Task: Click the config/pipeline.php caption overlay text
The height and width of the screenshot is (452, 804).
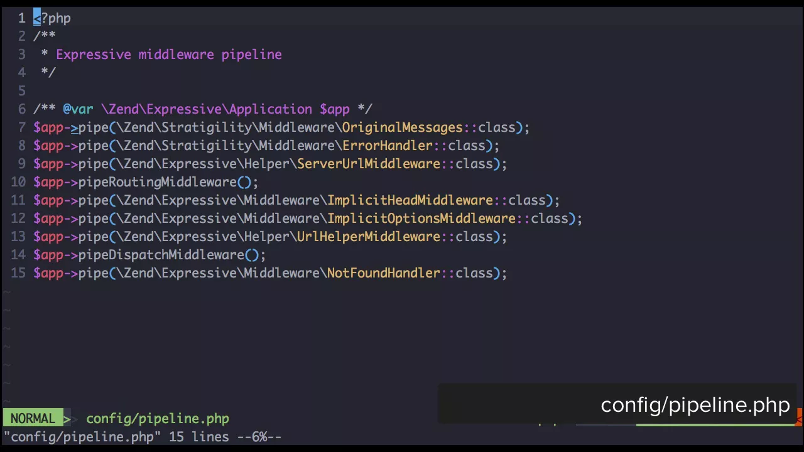Action: pos(695,406)
